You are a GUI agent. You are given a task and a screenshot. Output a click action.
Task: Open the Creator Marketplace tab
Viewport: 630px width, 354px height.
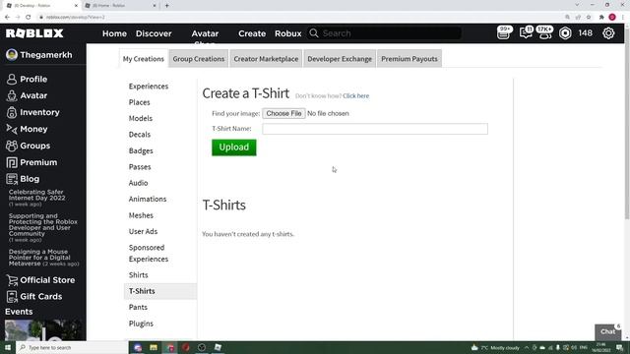[266, 59]
